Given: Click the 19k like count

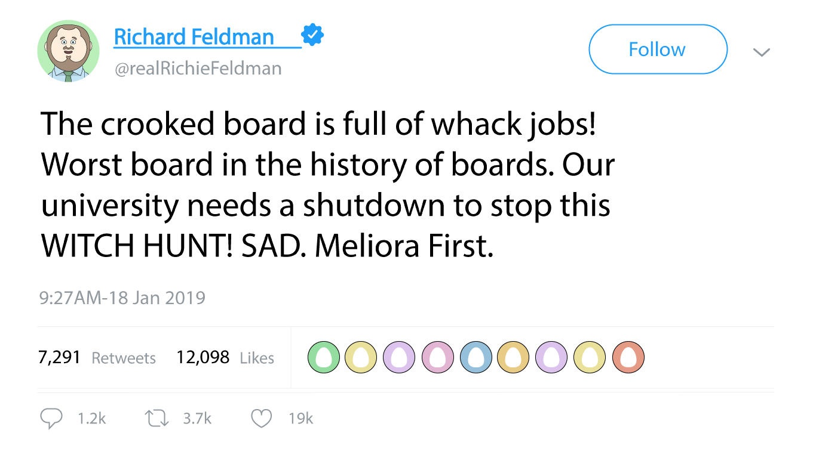Looking at the screenshot, I should click(300, 419).
